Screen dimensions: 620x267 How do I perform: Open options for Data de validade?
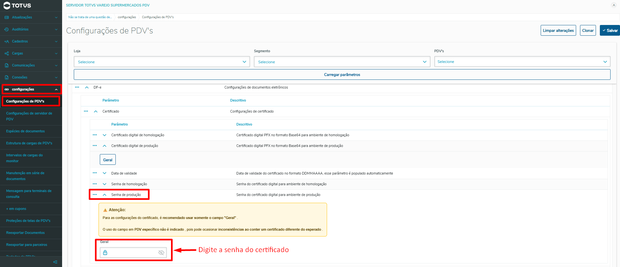[x=95, y=173]
